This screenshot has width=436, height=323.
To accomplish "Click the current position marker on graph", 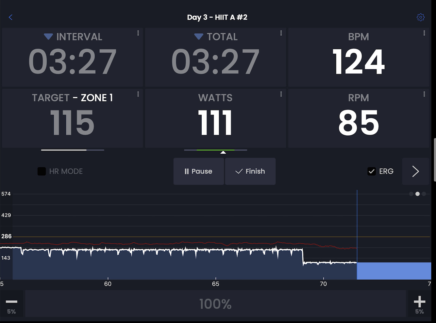I will [357, 235].
